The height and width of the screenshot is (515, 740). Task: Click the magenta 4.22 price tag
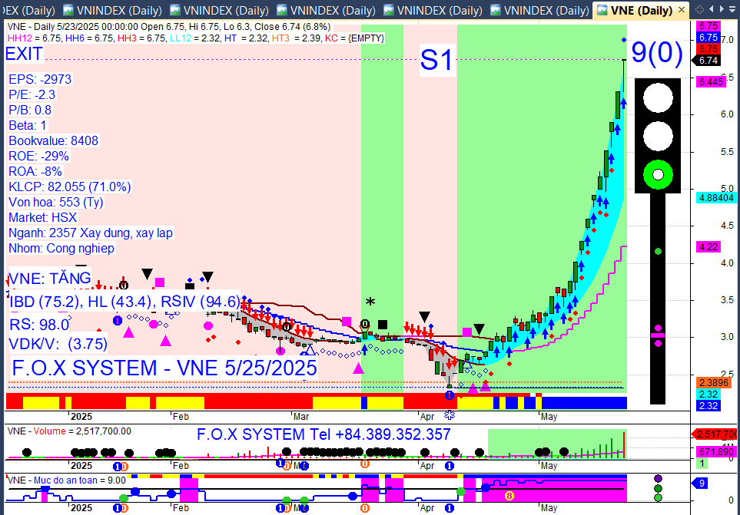708,246
